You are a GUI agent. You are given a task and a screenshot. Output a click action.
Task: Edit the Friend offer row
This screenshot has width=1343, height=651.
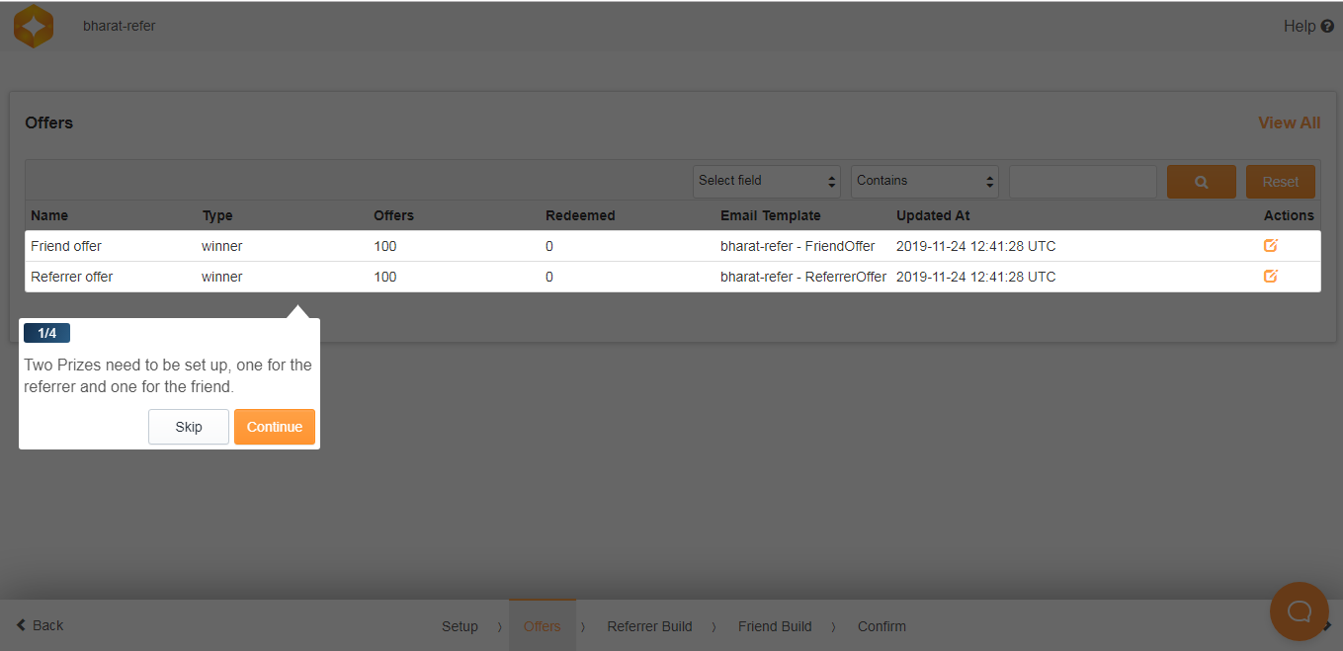pos(1270,246)
